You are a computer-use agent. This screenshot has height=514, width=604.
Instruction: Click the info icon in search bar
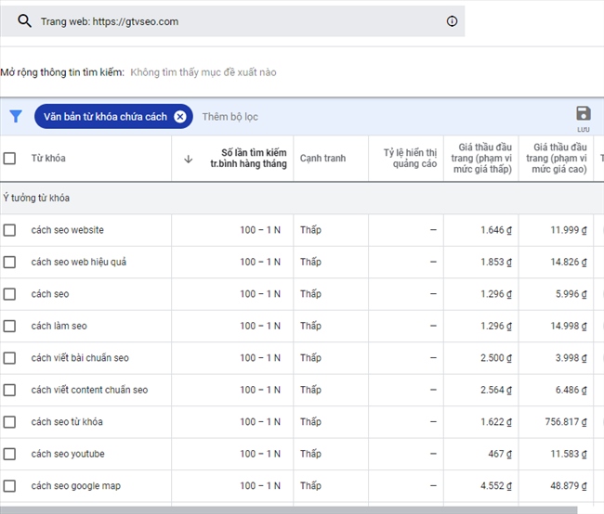tap(453, 21)
